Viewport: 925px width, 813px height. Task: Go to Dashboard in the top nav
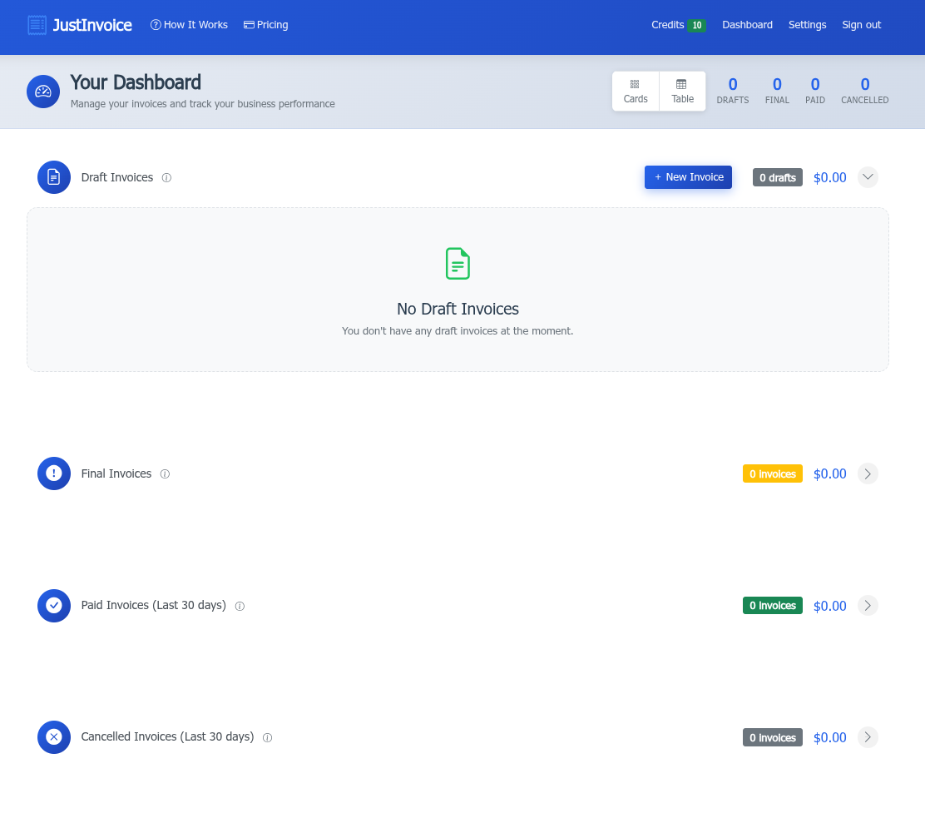(x=747, y=25)
